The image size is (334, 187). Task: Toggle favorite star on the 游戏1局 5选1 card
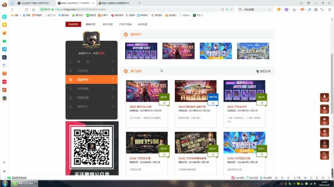coord(262,103)
